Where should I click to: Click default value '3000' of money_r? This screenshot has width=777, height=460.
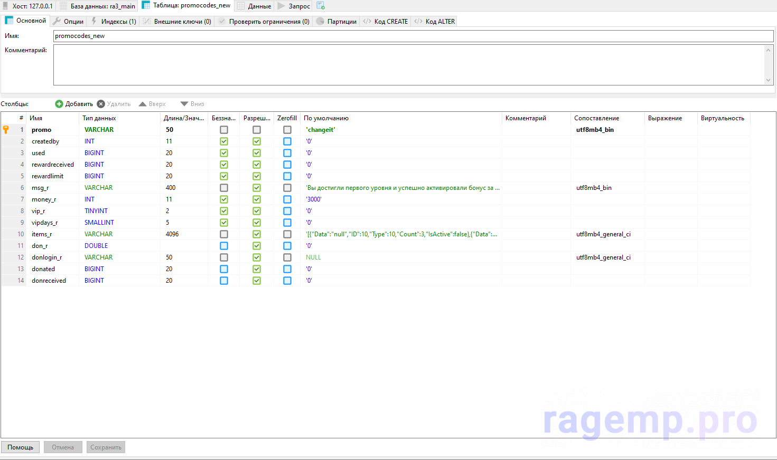pos(314,199)
